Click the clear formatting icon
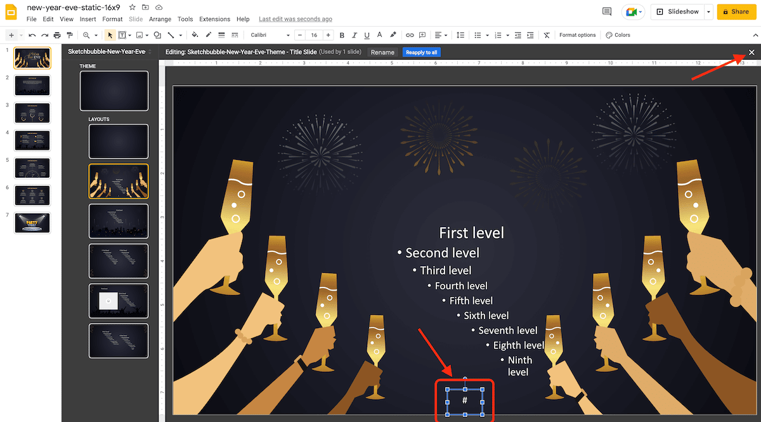 547,35
